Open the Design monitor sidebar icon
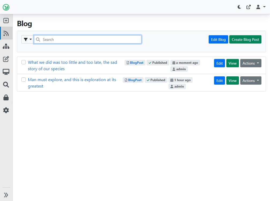Screen dimensions: 270x201 [x=6, y=72]
